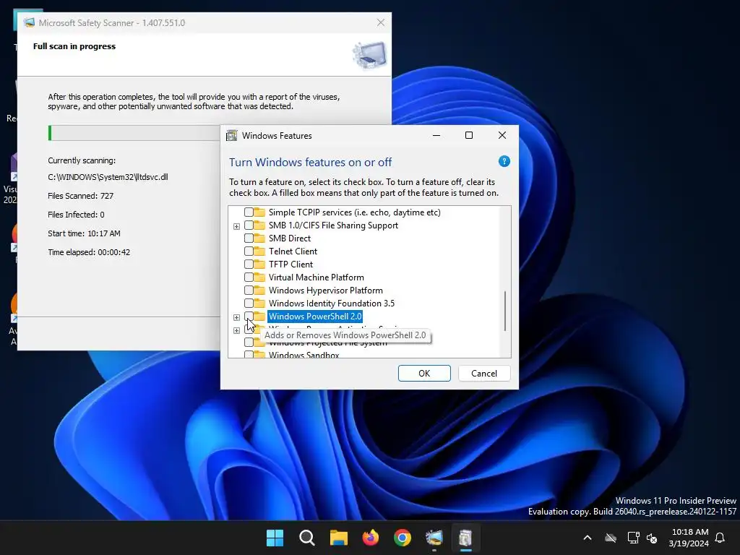The width and height of the screenshot is (740, 555).
Task: Open clock and date panel
Action: coord(689,538)
